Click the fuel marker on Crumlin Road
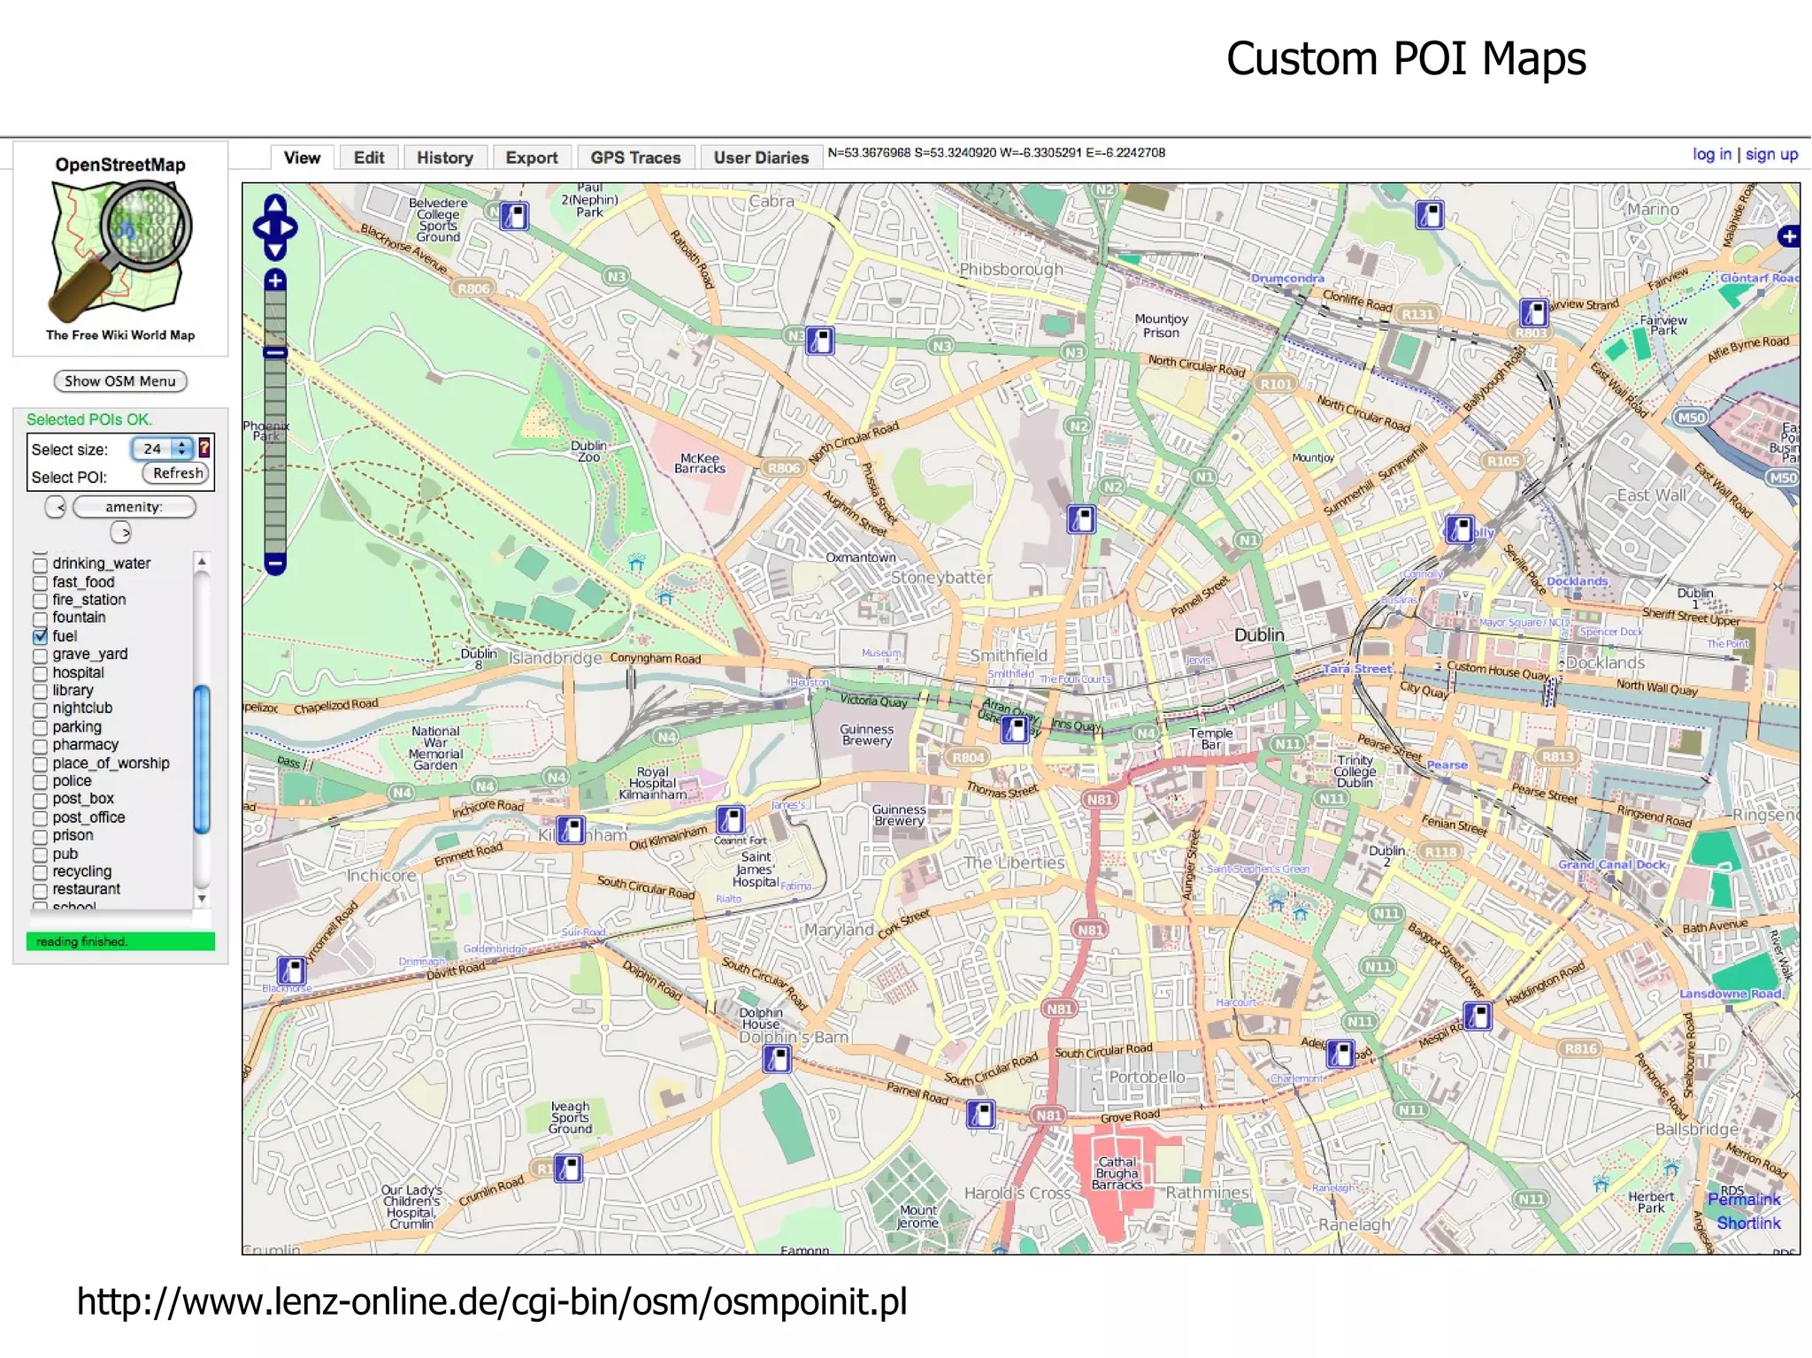The width and height of the screenshot is (1812, 1358). [568, 1169]
